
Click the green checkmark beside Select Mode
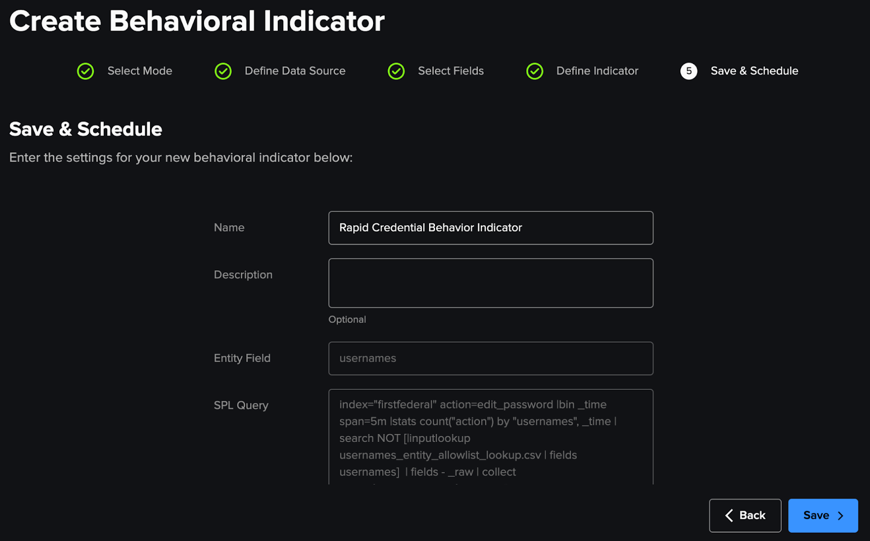click(85, 71)
